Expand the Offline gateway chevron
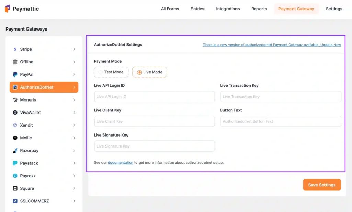Image resolution: width=352 pixels, height=212 pixels. tap(74, 62)
